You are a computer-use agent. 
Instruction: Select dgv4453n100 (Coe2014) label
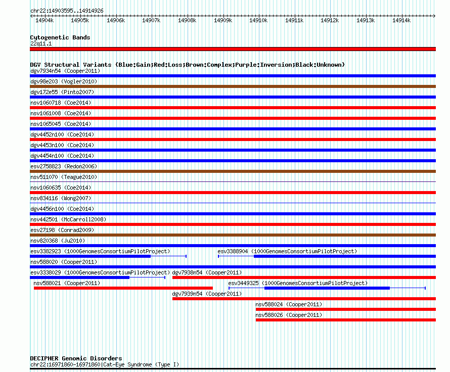(x=62, y=145)
